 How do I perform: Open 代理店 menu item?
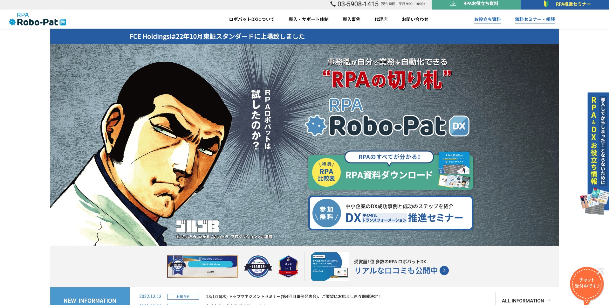point(381,19)
